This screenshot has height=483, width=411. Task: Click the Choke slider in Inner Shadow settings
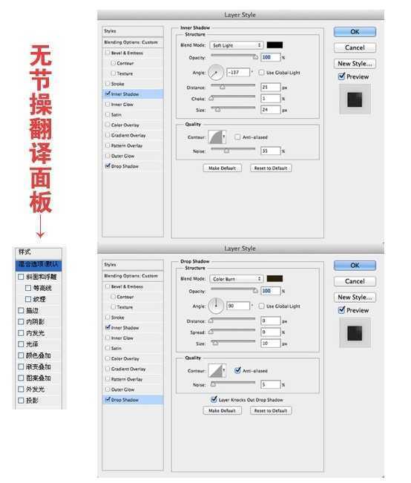pyautogui.click(x=233, y=98)
